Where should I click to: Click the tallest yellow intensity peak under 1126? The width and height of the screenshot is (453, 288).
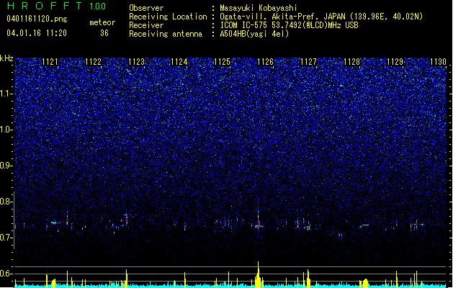tap(259, 274)
